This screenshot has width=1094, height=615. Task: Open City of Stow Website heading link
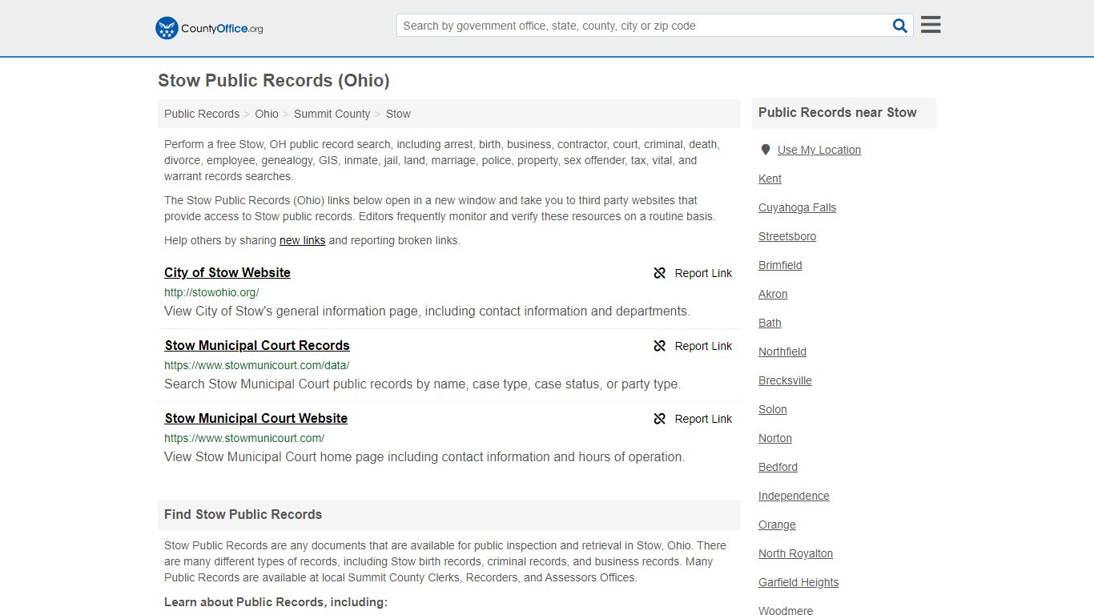pos(227,272)
